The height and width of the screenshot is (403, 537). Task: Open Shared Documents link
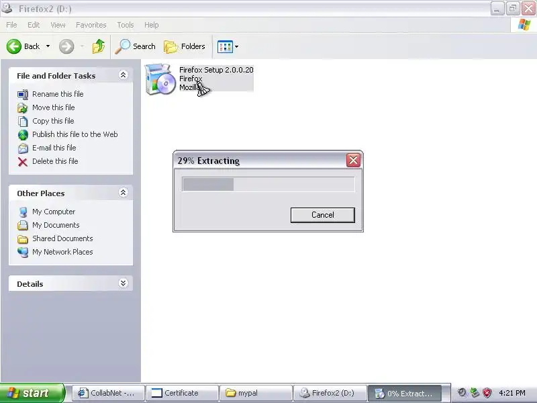(62, 238)
